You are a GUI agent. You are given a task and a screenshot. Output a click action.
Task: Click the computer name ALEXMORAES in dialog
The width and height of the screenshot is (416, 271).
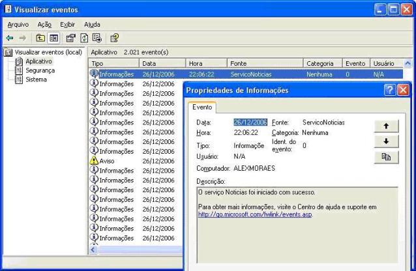tap(254, 168)
